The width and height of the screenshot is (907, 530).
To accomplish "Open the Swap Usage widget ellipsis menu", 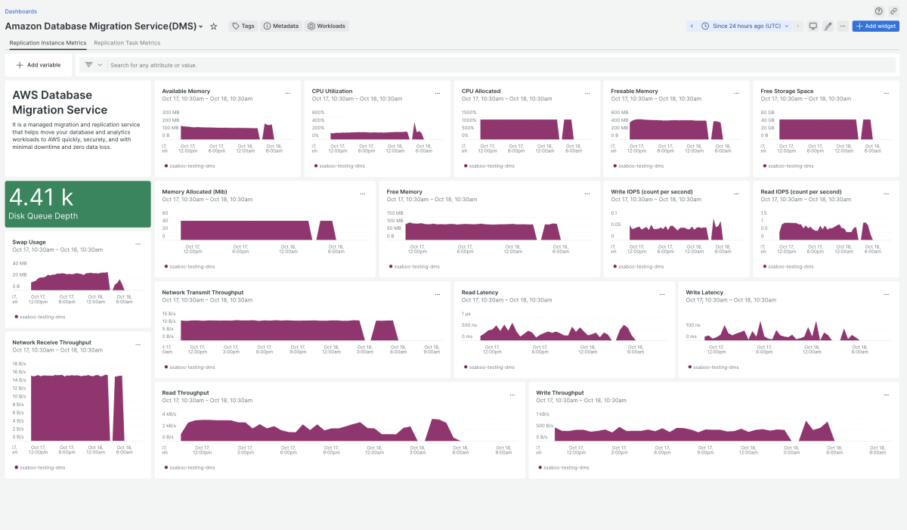I will 138,245.
